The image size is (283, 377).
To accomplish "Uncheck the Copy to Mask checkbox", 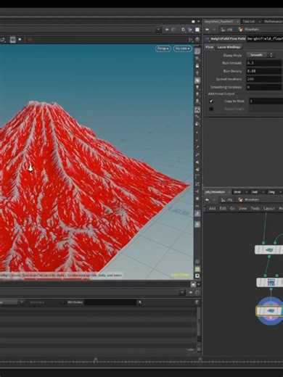I will (x=211, y=101).
